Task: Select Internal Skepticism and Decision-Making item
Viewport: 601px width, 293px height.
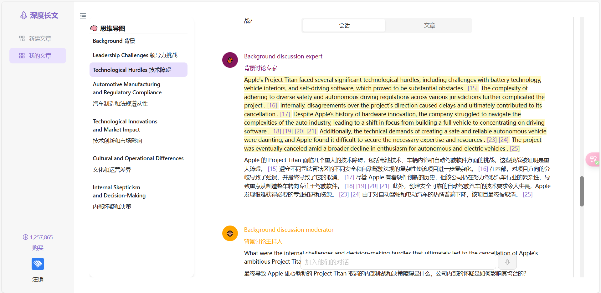Action: 138,197
